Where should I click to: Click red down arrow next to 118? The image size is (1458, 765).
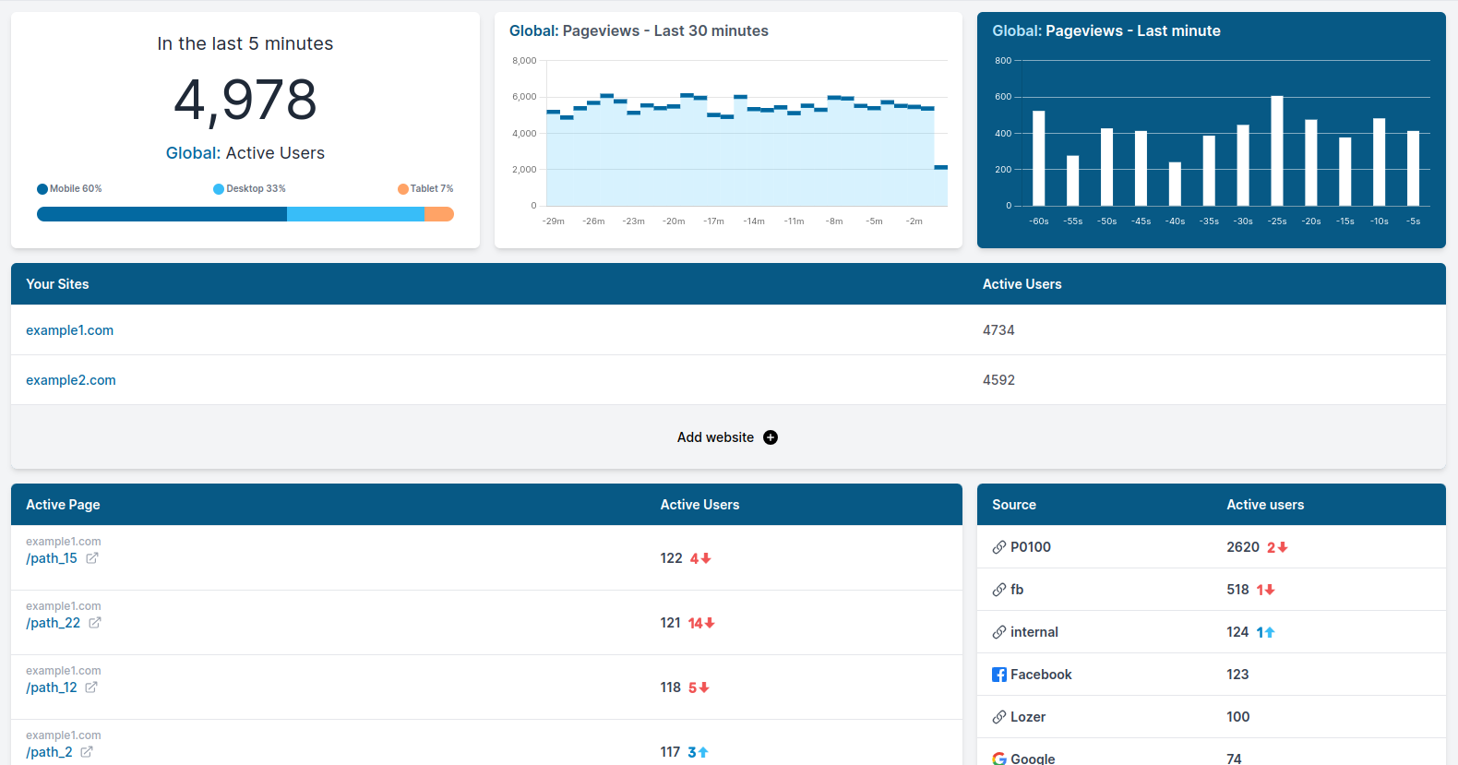pyautogui.click(x=704, y=687)
